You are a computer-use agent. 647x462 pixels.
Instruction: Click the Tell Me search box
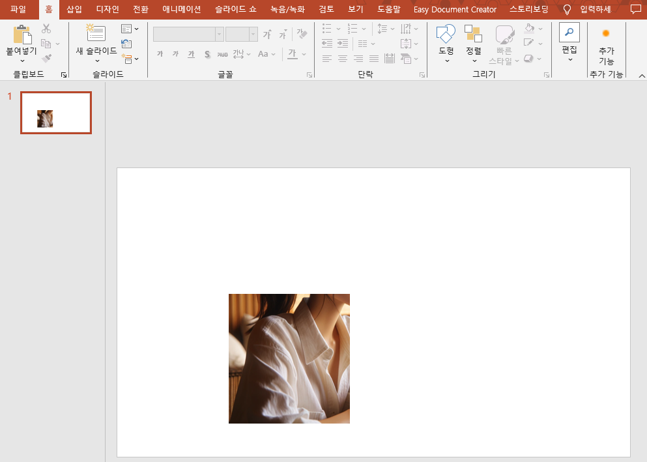pyautogui.click(x=596, y=9)
